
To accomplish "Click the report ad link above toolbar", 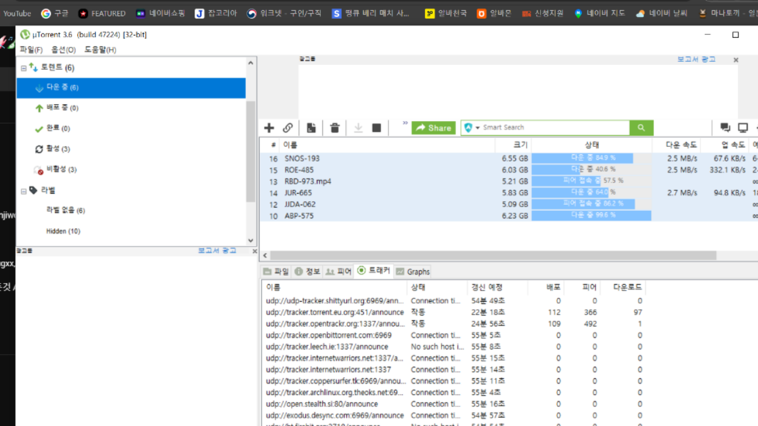I will pos(696,59).
